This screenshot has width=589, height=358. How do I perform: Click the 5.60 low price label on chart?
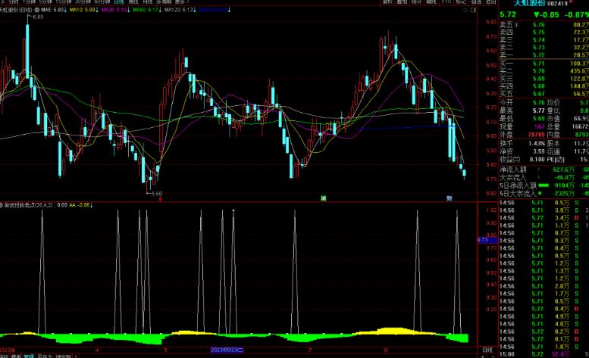pyautogui.click(x=157, y=194)
